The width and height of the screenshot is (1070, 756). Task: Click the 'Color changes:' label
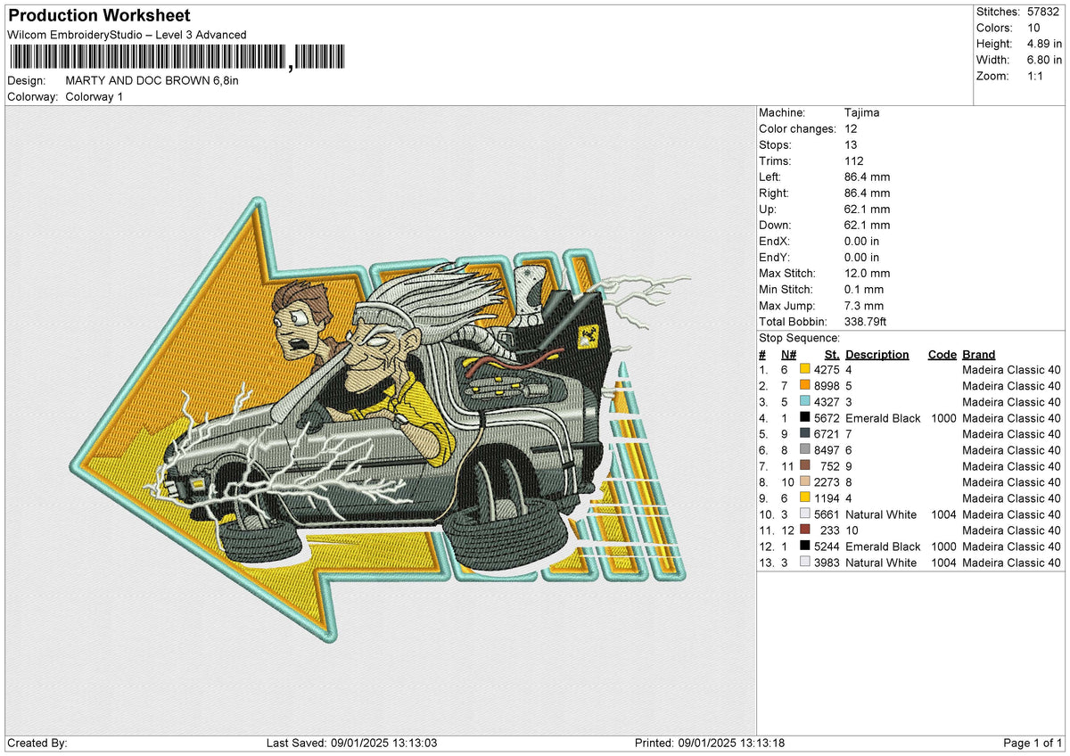[797, 129]
